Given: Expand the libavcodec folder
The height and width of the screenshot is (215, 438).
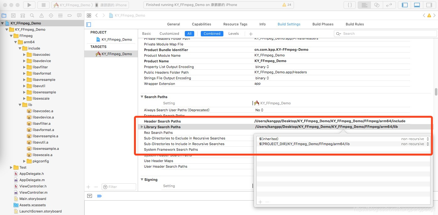Looking at the screenshot, I should point(24,55).
